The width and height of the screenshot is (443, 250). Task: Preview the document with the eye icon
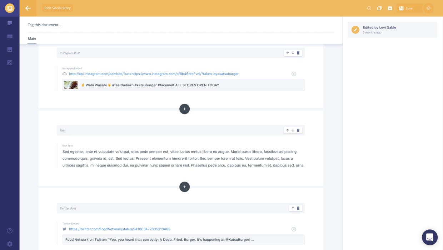(x=428, y=8)
